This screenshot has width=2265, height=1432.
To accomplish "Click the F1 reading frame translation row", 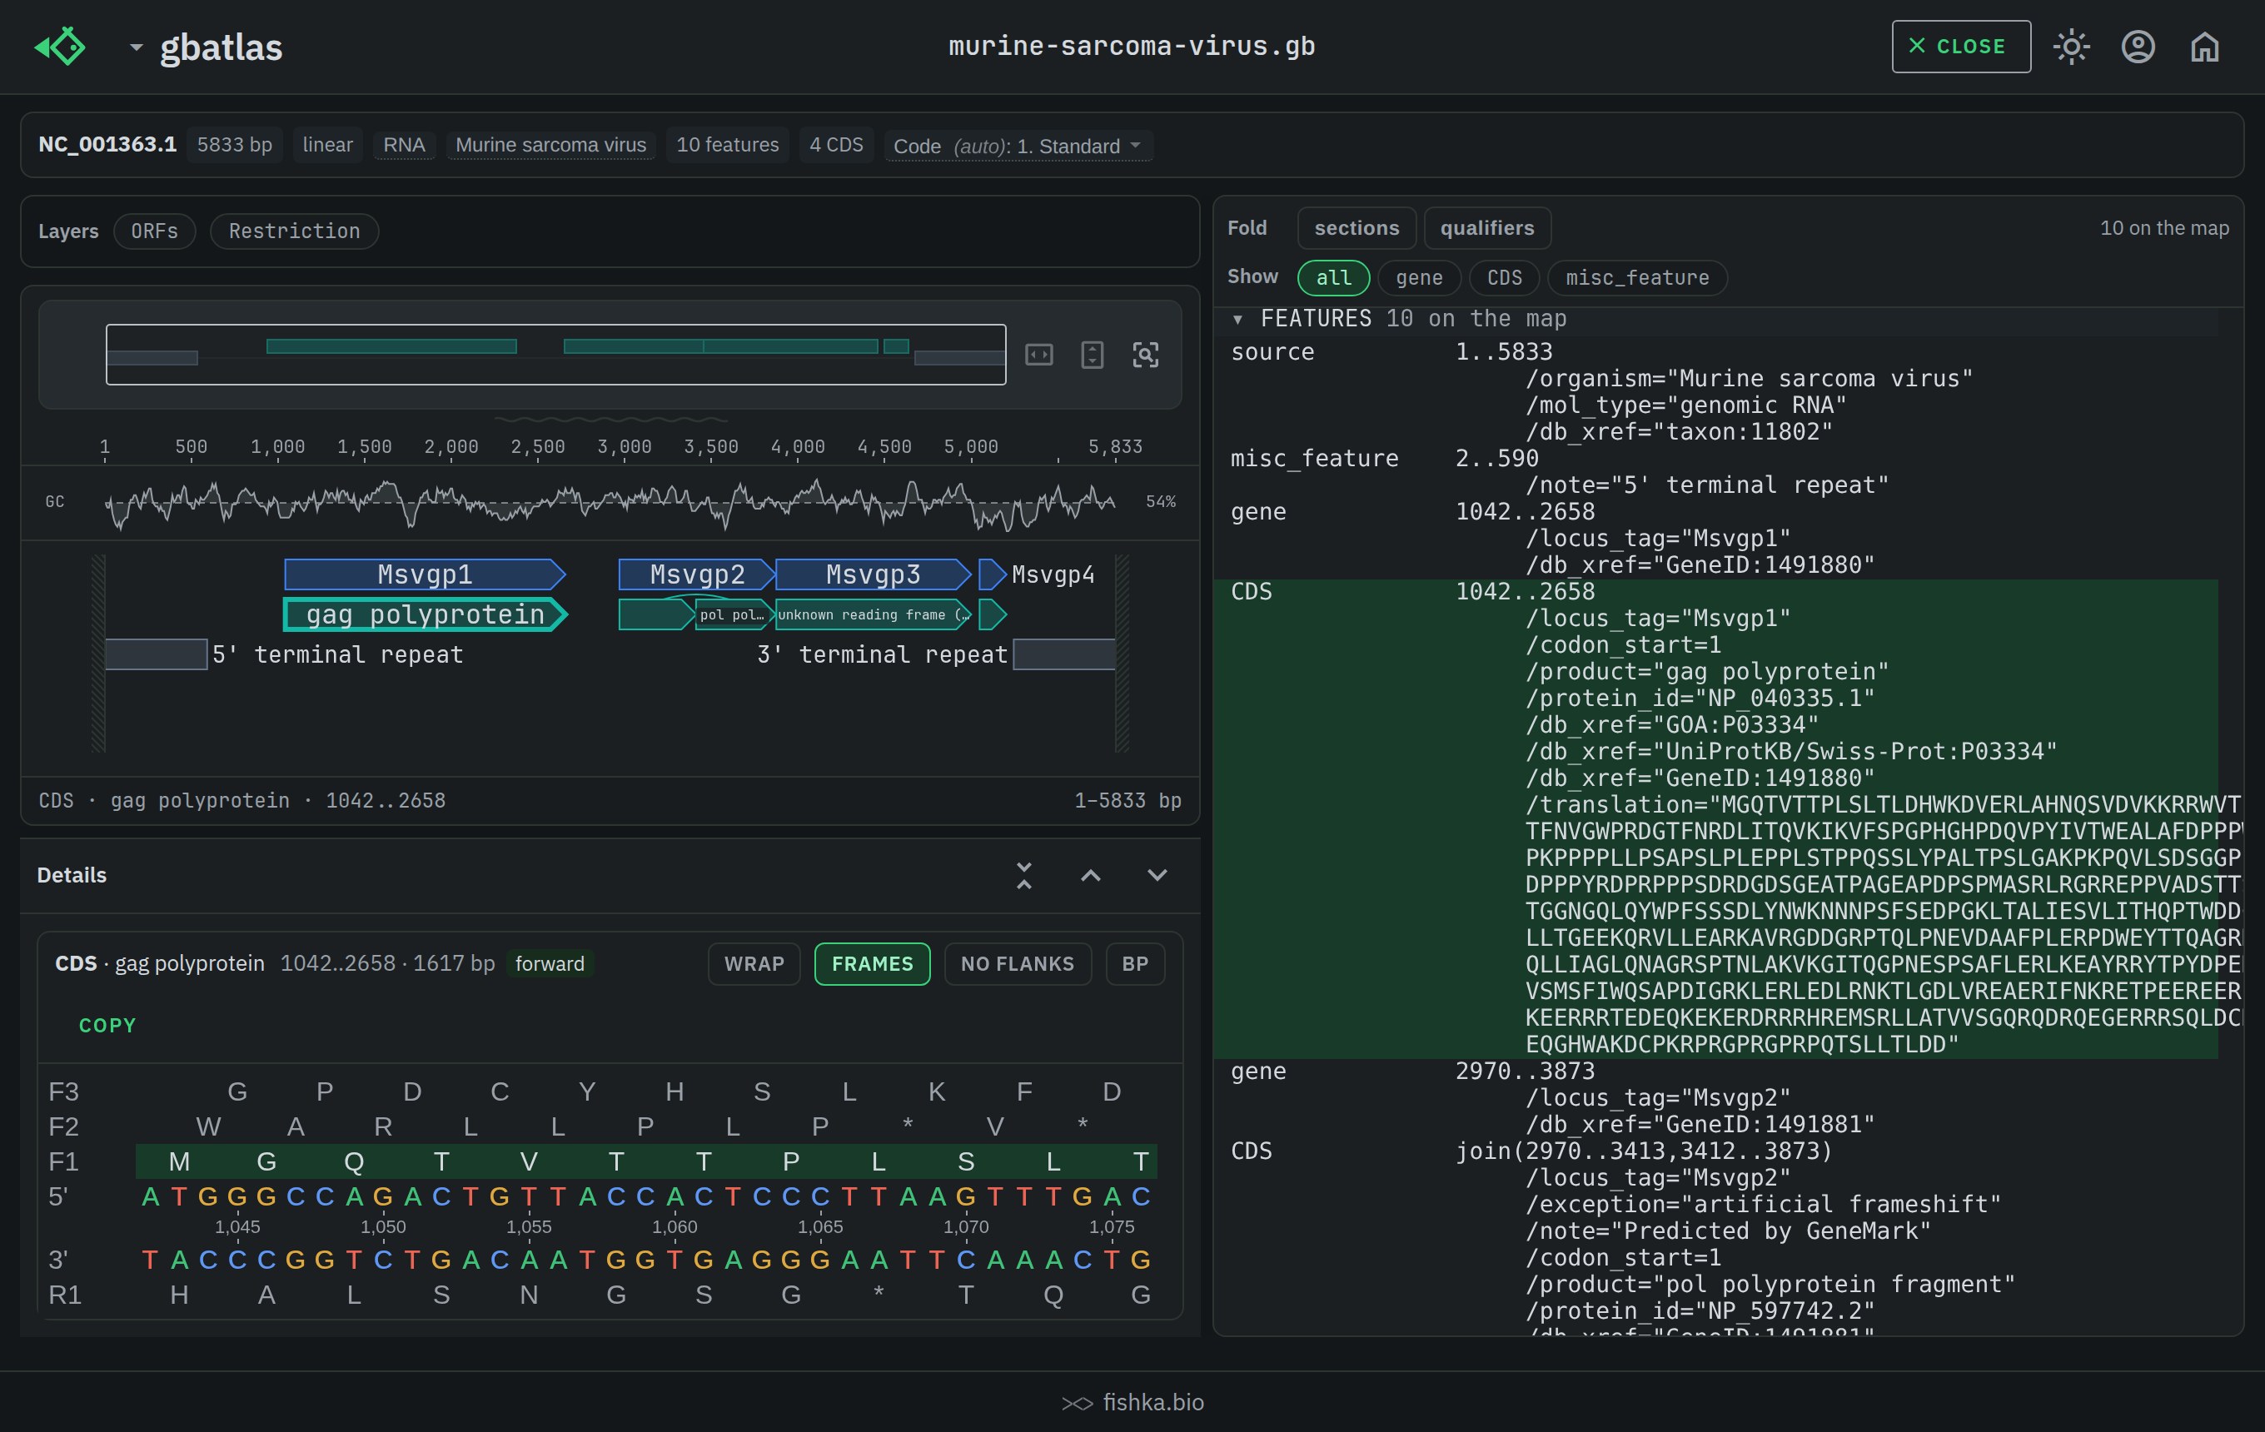I will (x=646, y=1163).
